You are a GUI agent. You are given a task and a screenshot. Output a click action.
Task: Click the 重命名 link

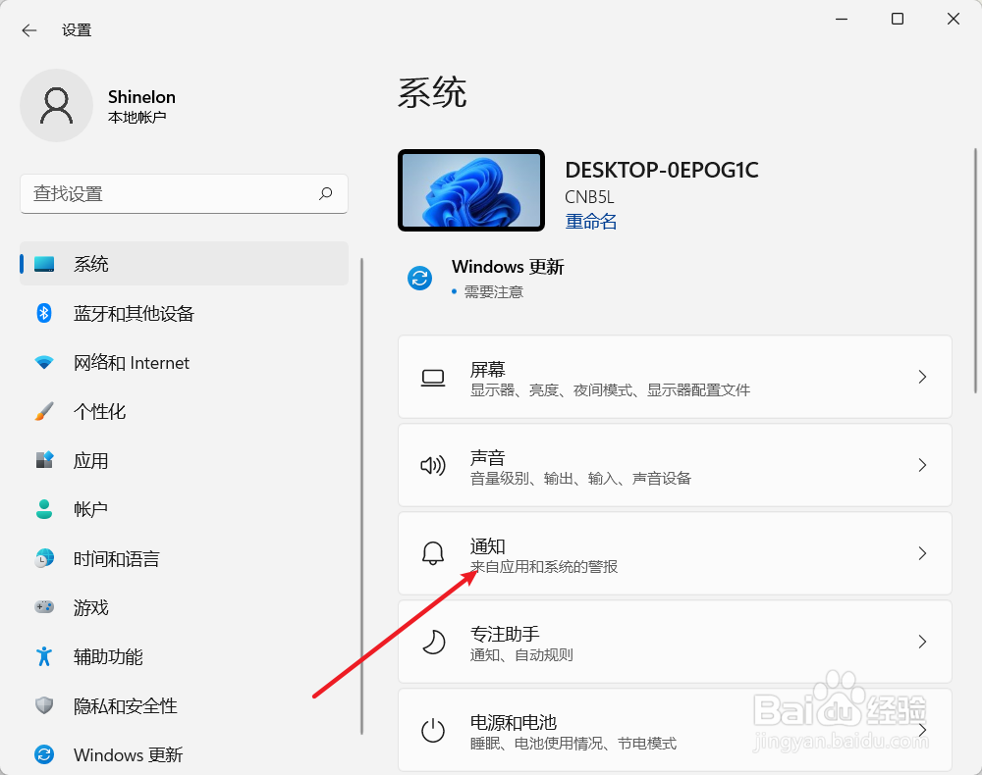[x=590, y=222]
